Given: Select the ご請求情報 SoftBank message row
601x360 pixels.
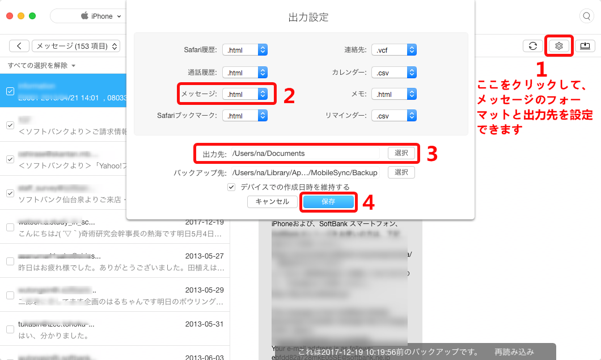Looking at the screenshot, I should tap(64, 125).
